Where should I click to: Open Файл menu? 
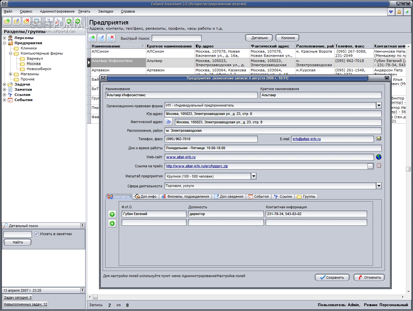[x=8, y=11]
